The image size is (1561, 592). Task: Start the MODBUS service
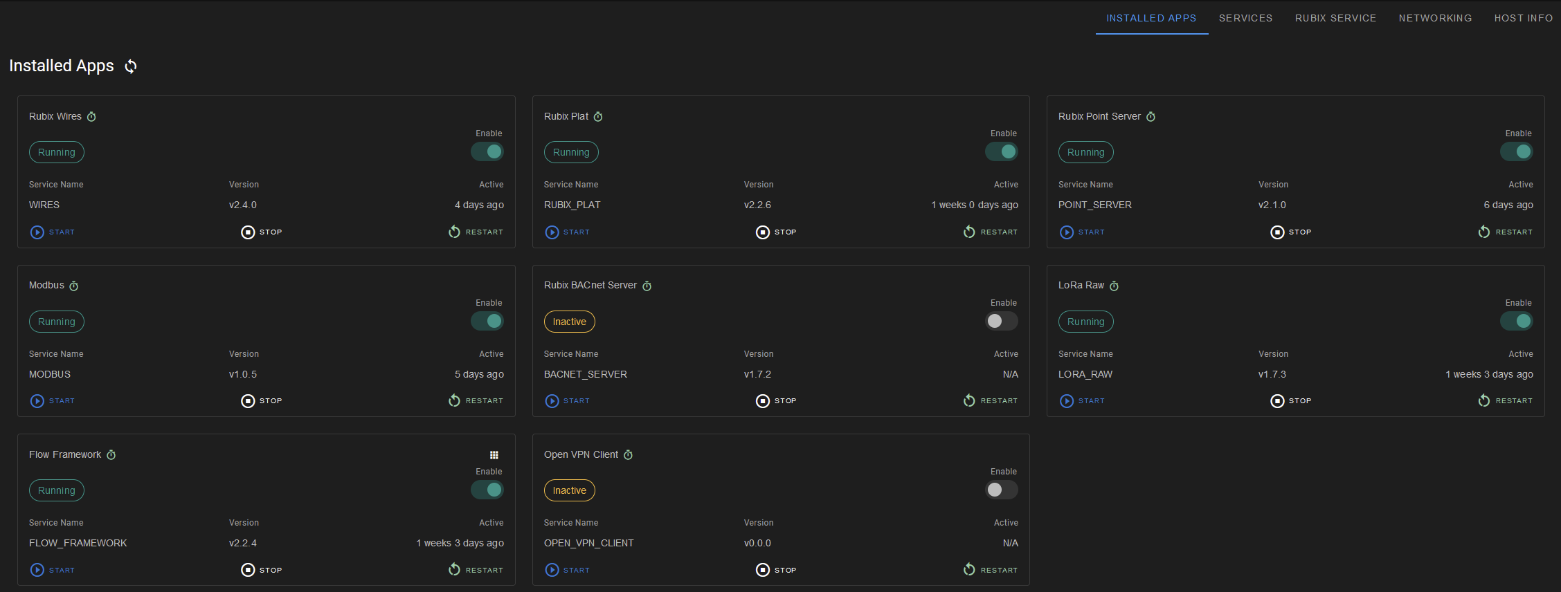[x=53, y=401]
